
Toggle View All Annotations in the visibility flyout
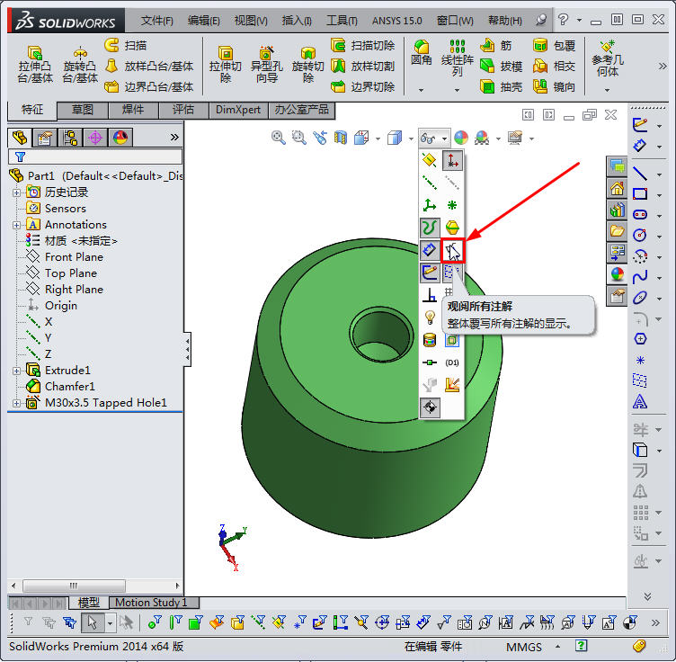452,249
